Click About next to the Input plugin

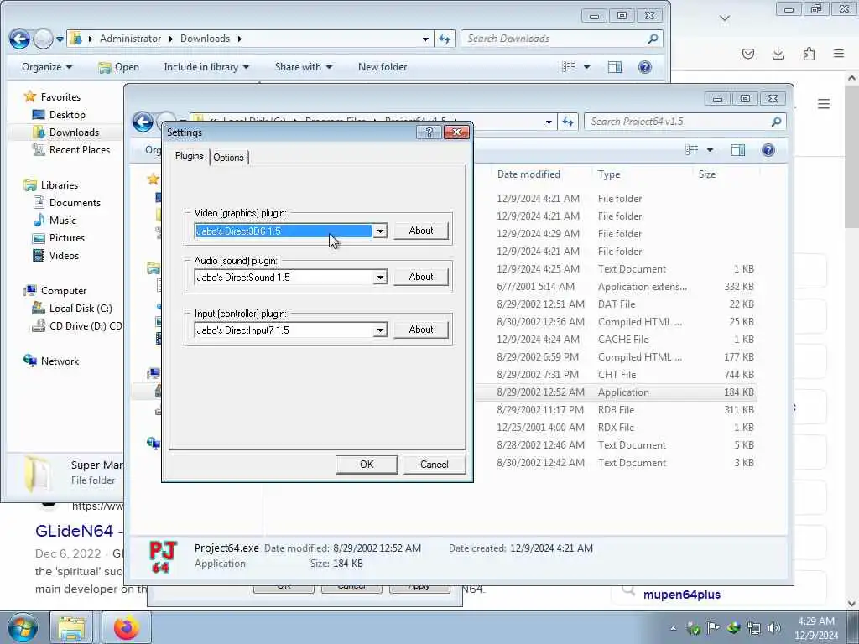pos(421,329)
